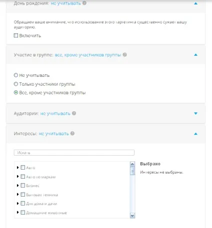The image size is (212, 228).
Task: Check the Авто interest checkbox
Action: 22,167
